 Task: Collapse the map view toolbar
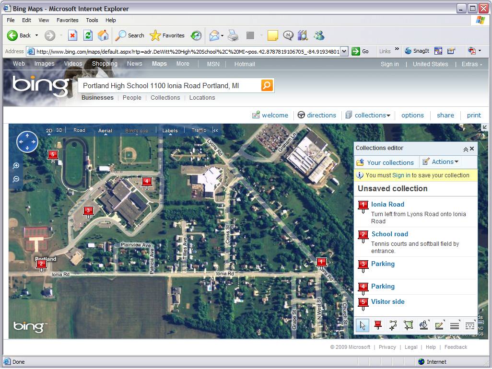coord(215,130)
